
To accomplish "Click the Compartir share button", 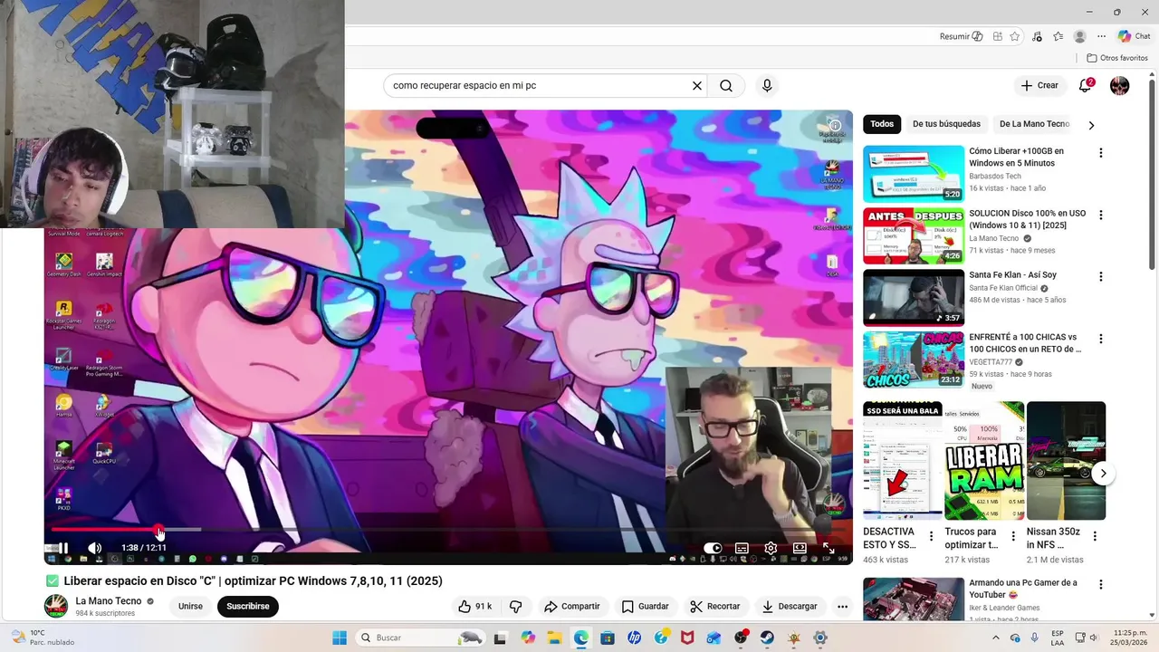I will point(572,607).
